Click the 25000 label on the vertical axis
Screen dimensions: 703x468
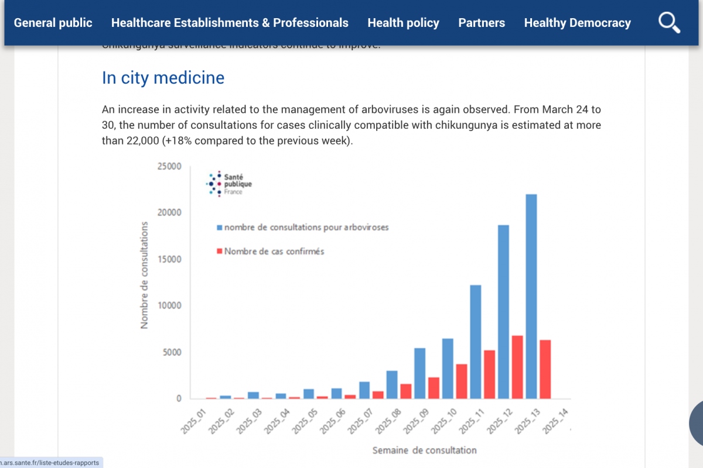pyautogui.click(x=169, y=166)
